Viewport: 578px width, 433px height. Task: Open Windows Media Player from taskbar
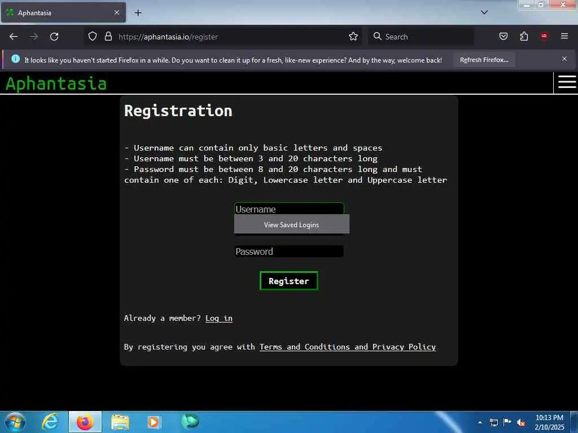(x=154, y=422)
